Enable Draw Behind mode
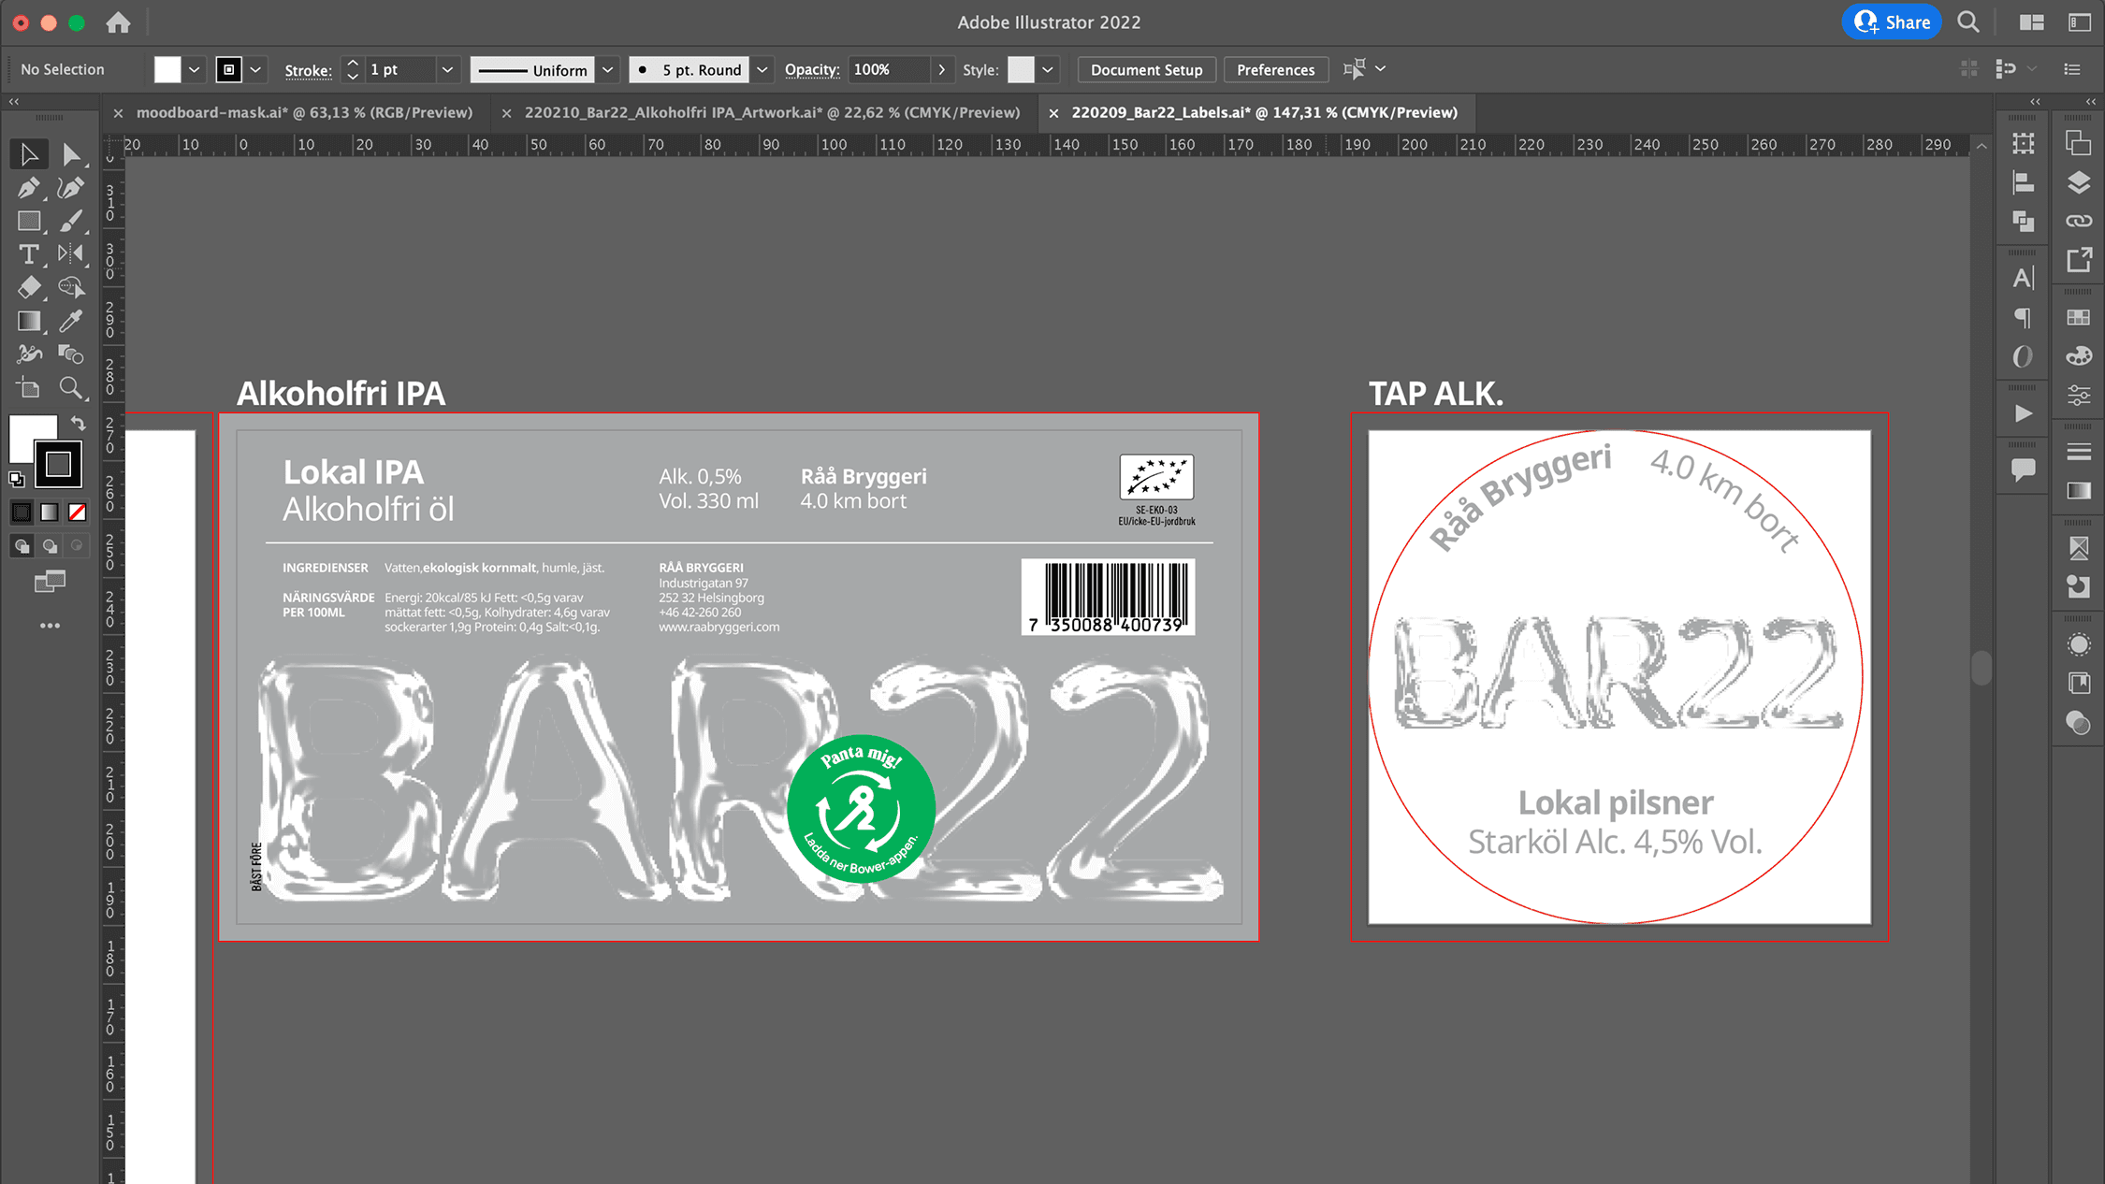Viewport: 2105px width, 1184px height. click(50, 546)
